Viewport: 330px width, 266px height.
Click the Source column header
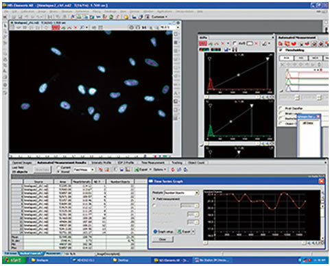38,182
